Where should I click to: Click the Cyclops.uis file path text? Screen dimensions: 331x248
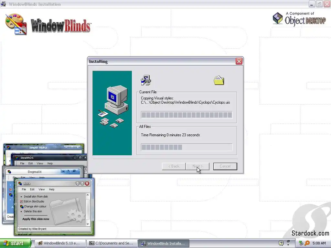[185, 102]
